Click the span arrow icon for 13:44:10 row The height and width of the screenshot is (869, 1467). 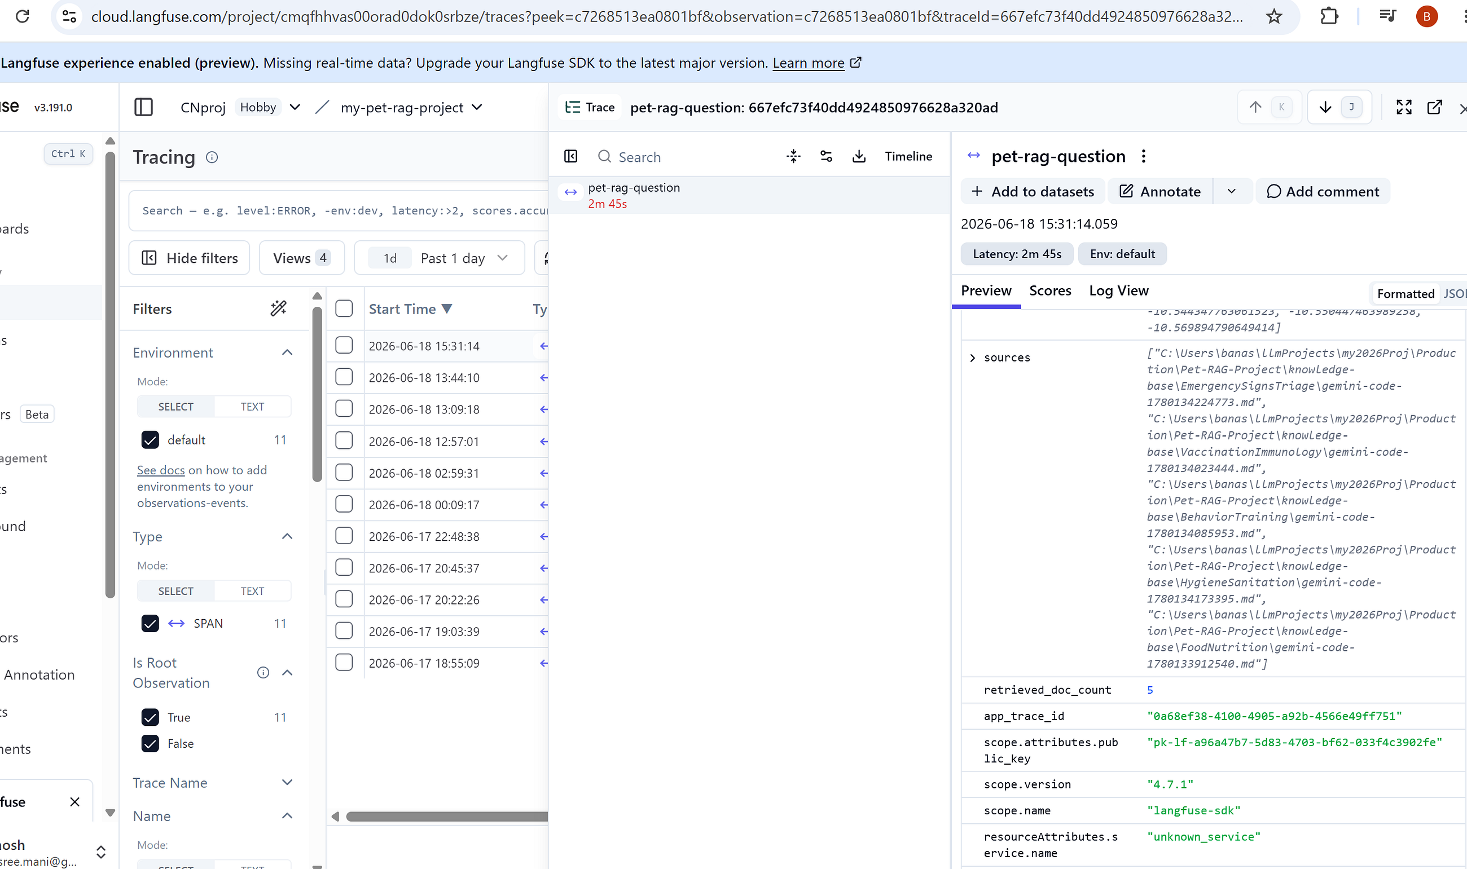[544, 378]
